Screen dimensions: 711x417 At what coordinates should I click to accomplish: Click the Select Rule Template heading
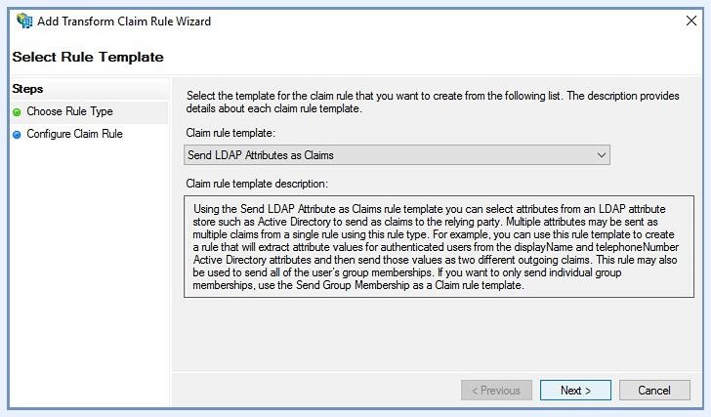[x=88, y=57]
